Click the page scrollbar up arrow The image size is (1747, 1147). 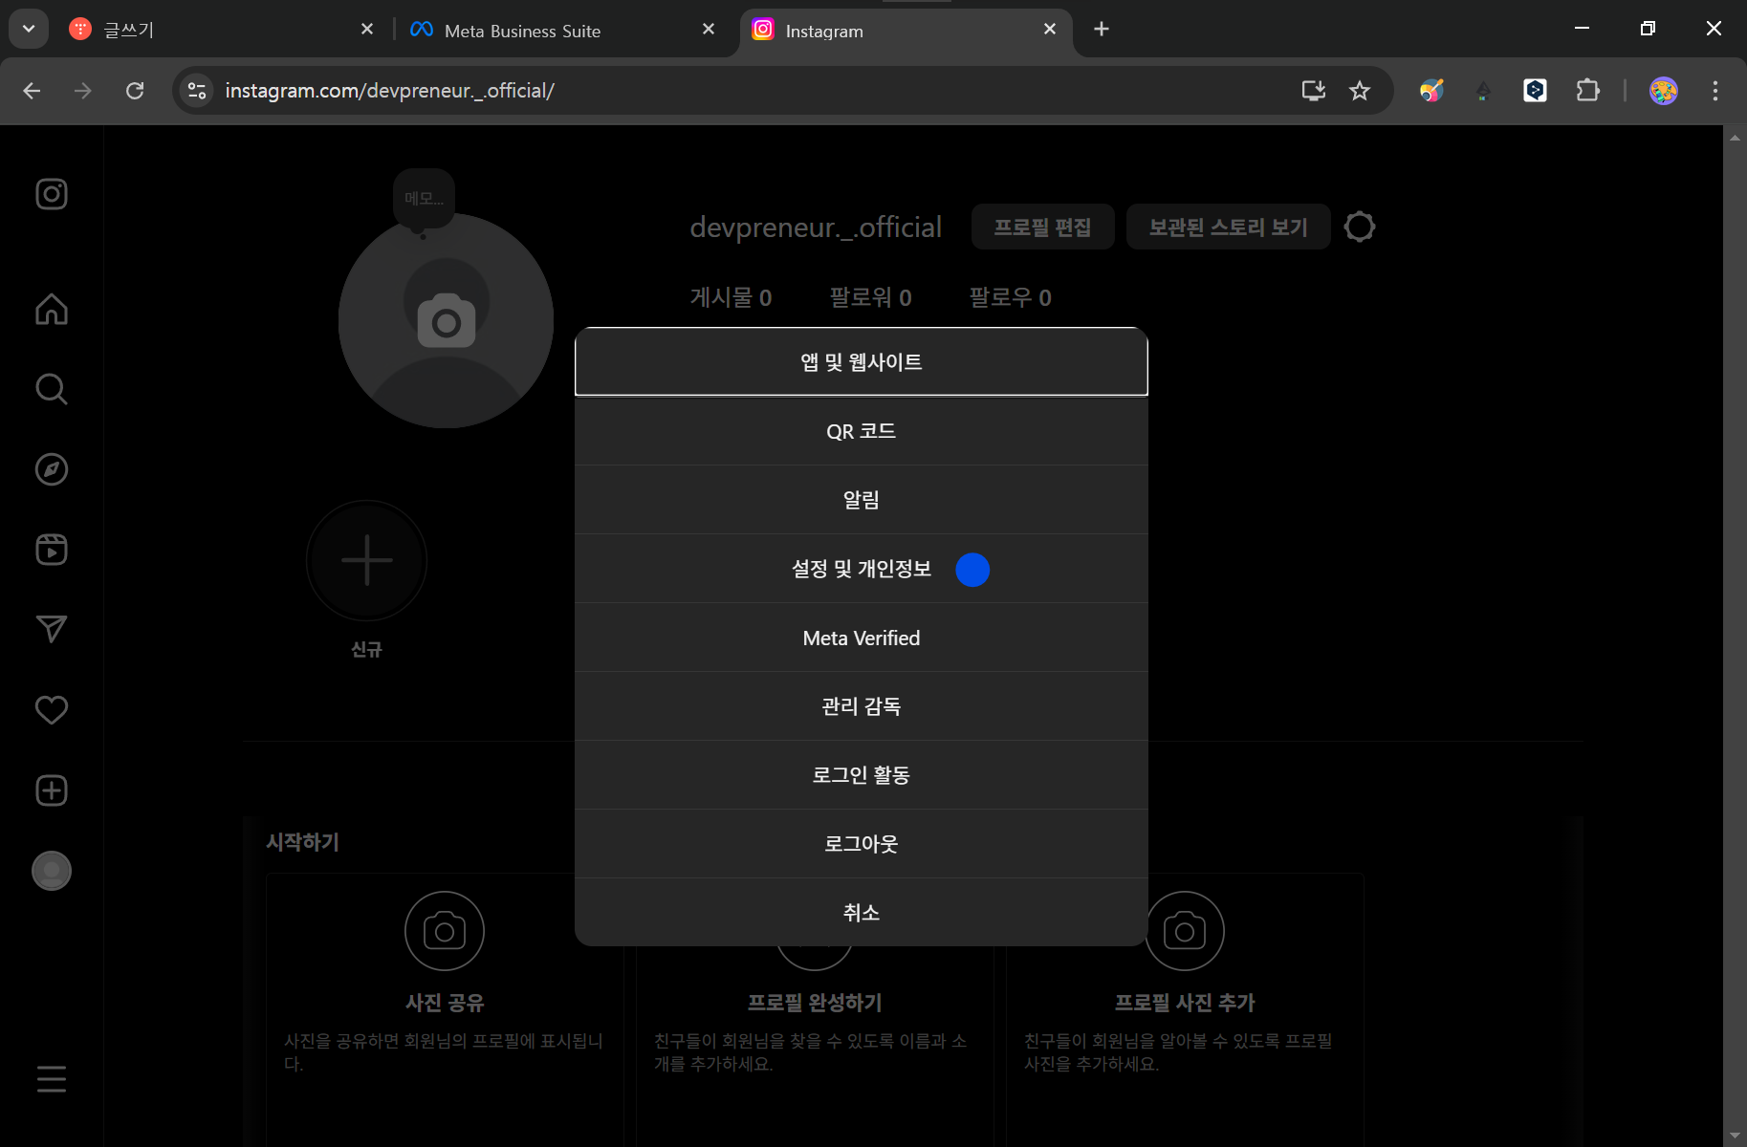click(x=1735, y=138)
